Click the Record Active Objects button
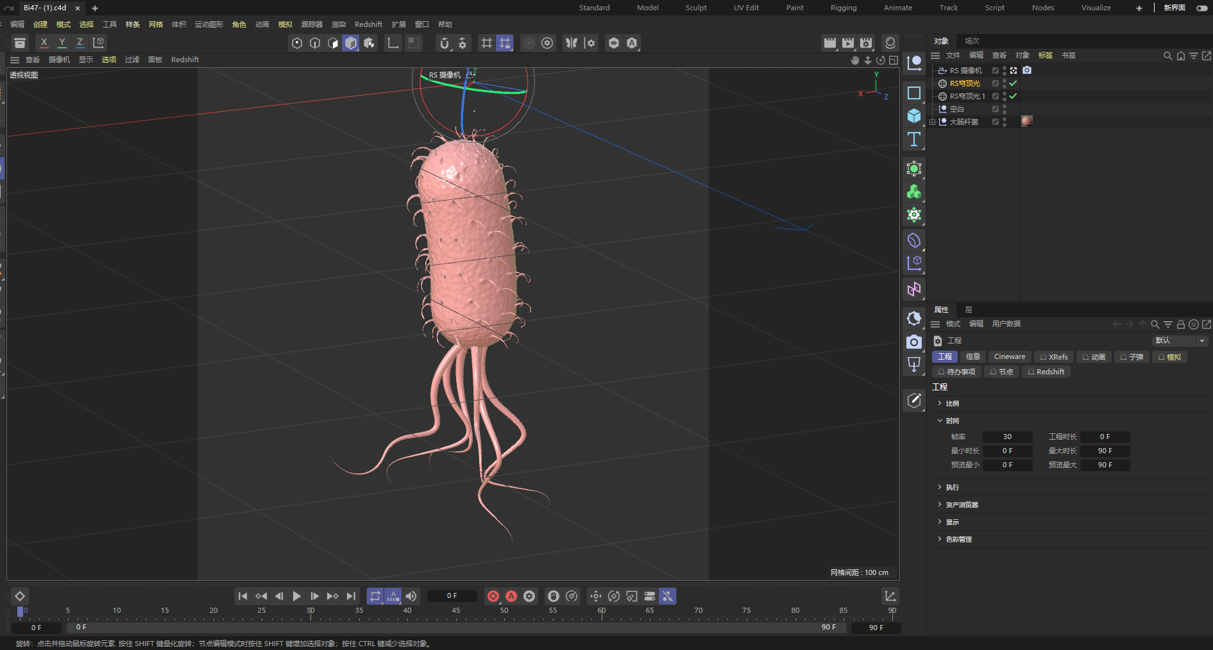Viewport: 1213px width, 650px height. tap(493, 596)
